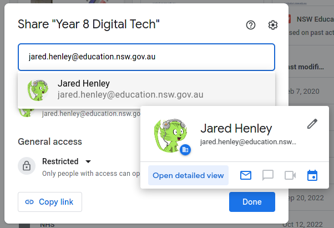The height and width of the screenshot is (228, 334).
Task: Start chat with the message bubble icon
Action: [268, 175]
